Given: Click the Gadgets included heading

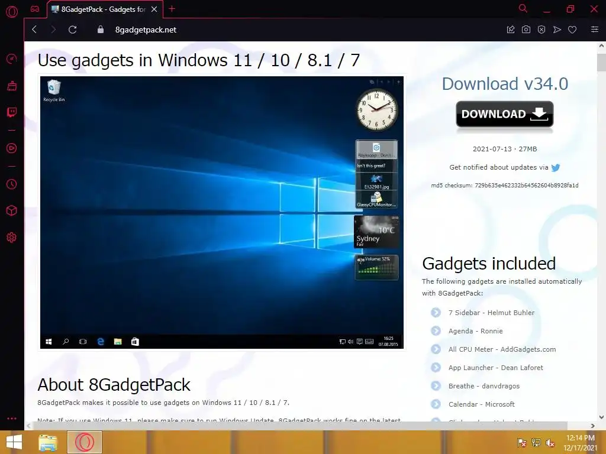Looking at the screenshot, I should 489,264.
